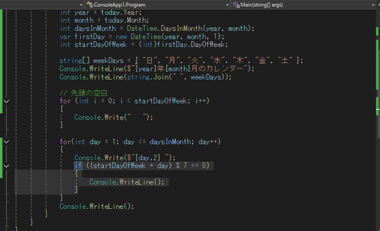Click the weekDays variable in the array declaration

pos(106,61)
